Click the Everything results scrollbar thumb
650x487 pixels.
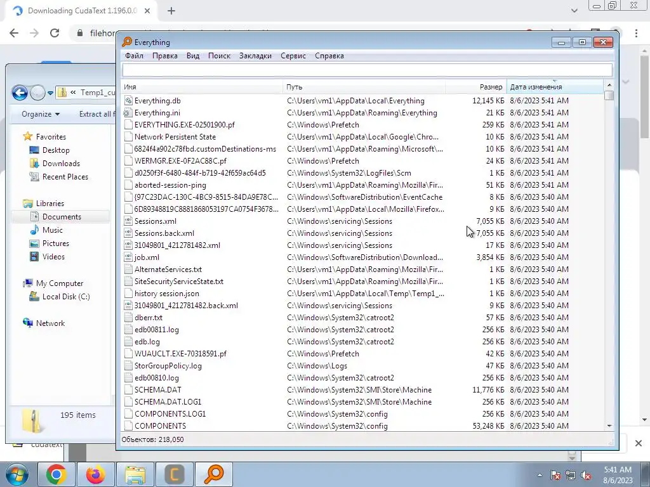point(609,95)
